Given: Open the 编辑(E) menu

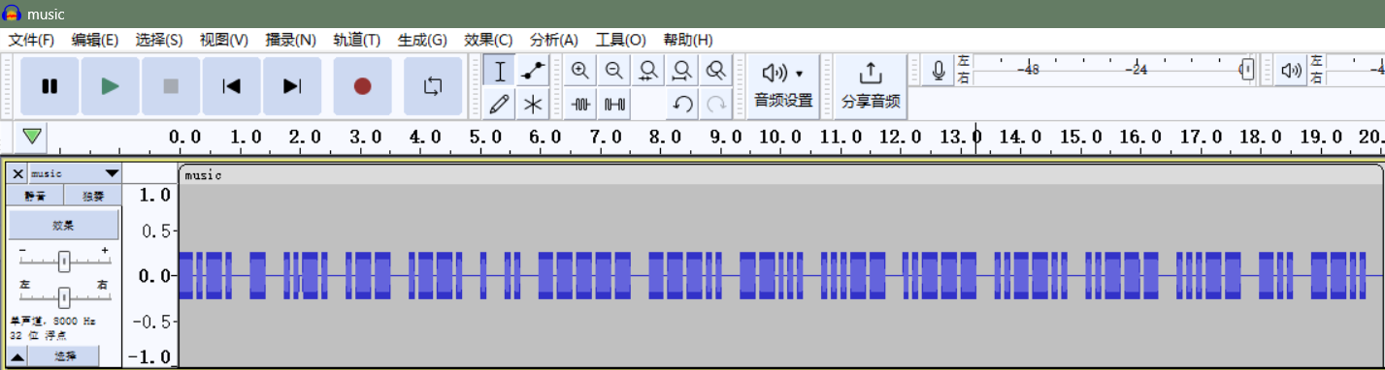Looking at the screenshot, I should (x=95, y=40).
